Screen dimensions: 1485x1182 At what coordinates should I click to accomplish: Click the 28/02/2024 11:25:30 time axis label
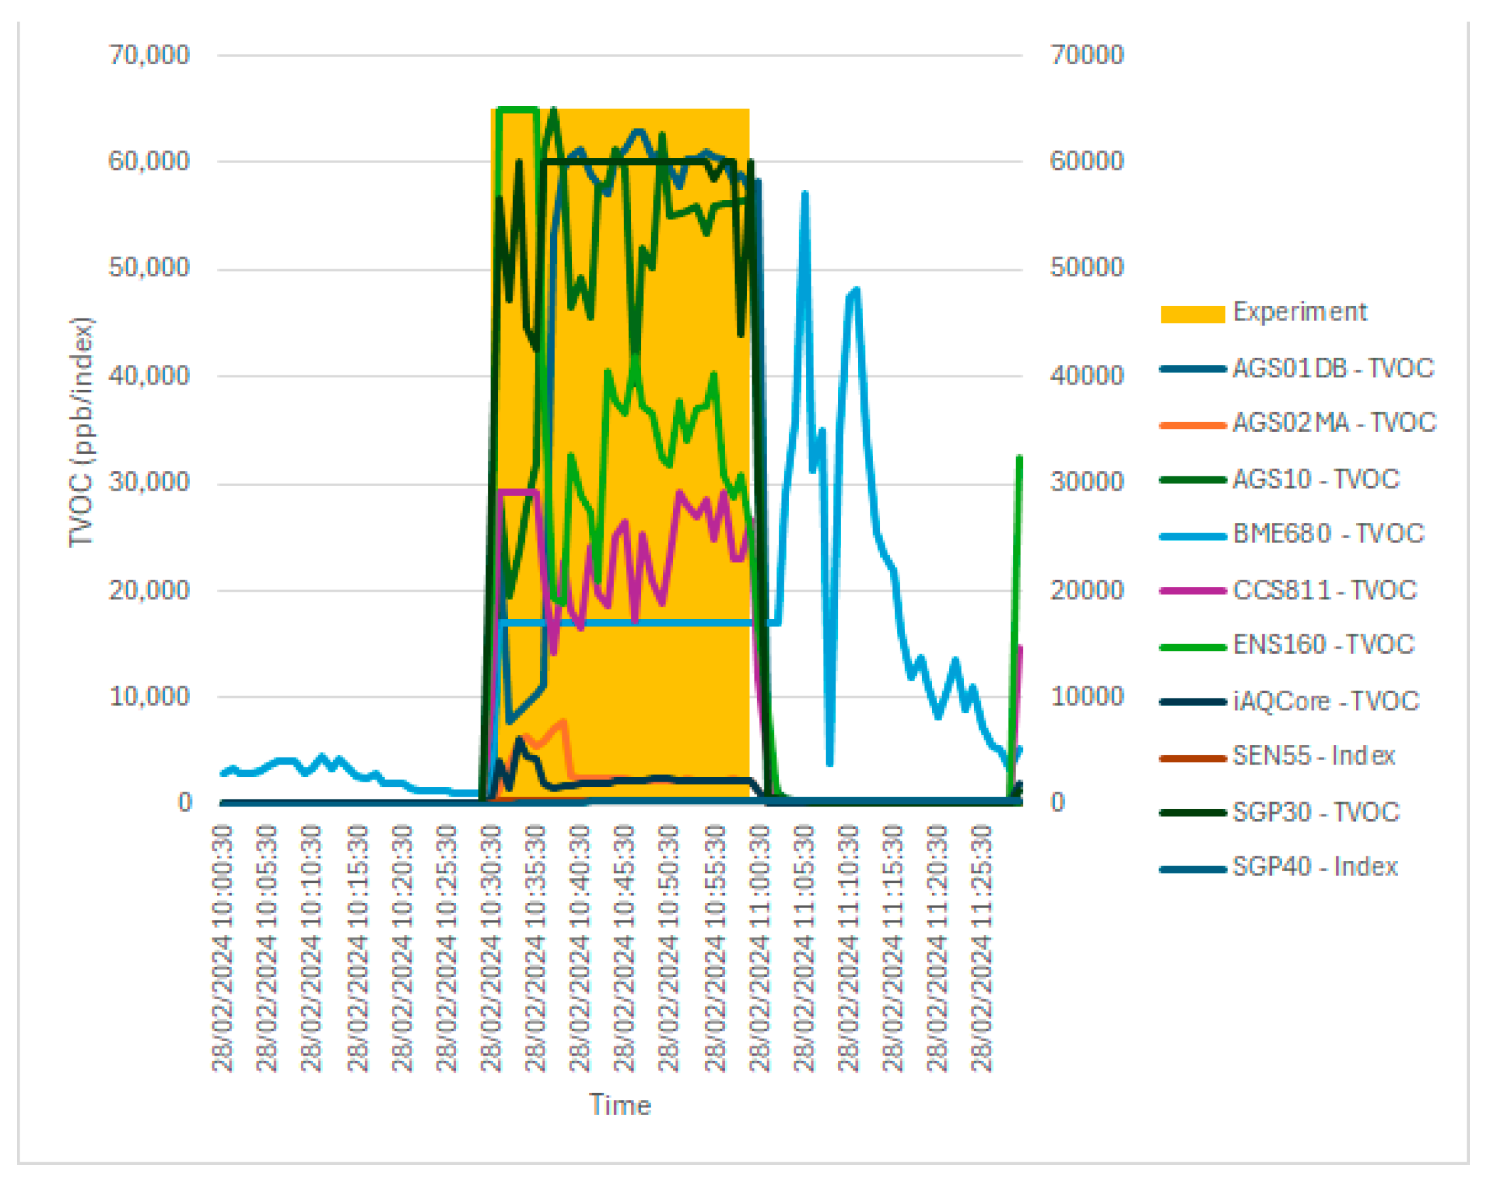tap(982, 949)
